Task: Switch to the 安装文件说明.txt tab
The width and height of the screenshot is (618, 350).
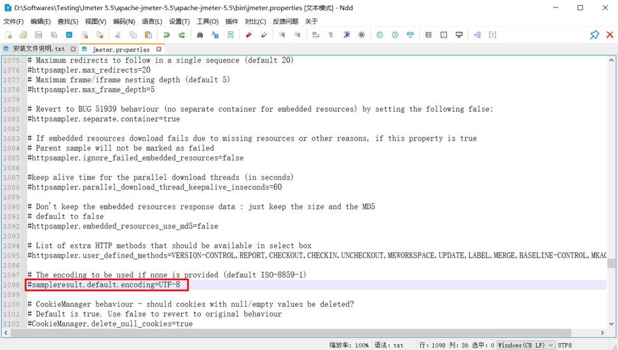Action: [x=39, y=48]
